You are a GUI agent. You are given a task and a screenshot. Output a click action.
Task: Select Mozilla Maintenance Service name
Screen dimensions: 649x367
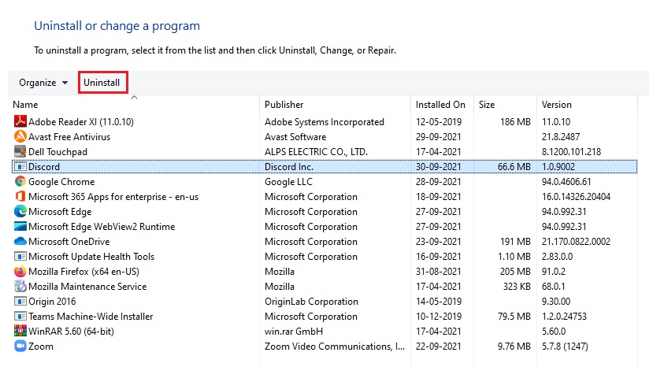tap(87, 287)
